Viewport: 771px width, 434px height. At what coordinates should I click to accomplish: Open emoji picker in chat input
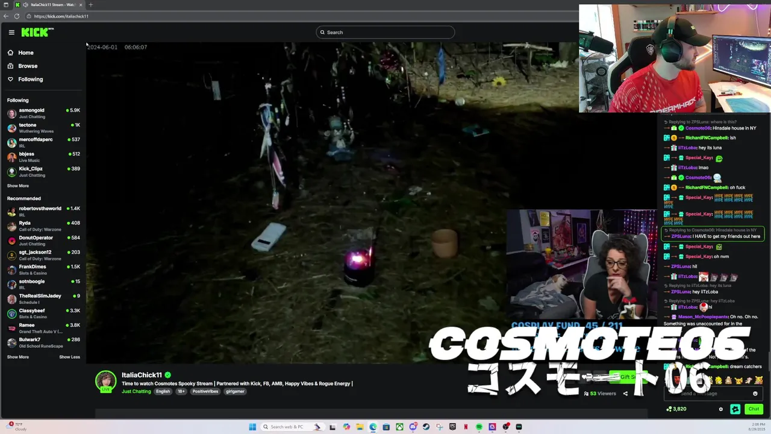755,394
